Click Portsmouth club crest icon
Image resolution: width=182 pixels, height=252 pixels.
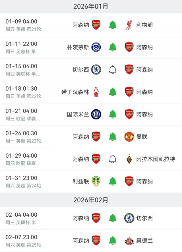coord(96,47)
